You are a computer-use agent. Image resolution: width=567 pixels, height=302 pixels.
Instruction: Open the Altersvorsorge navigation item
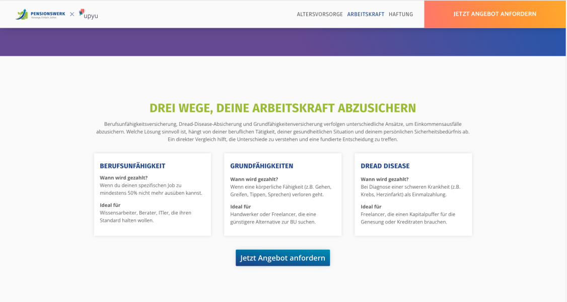coord(320,14)
